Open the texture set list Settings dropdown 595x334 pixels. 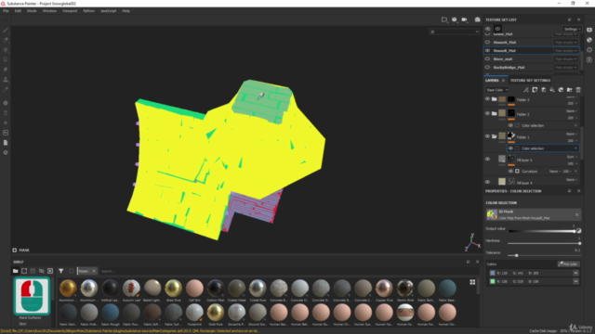pyautogui.click(x=572, y=29)
